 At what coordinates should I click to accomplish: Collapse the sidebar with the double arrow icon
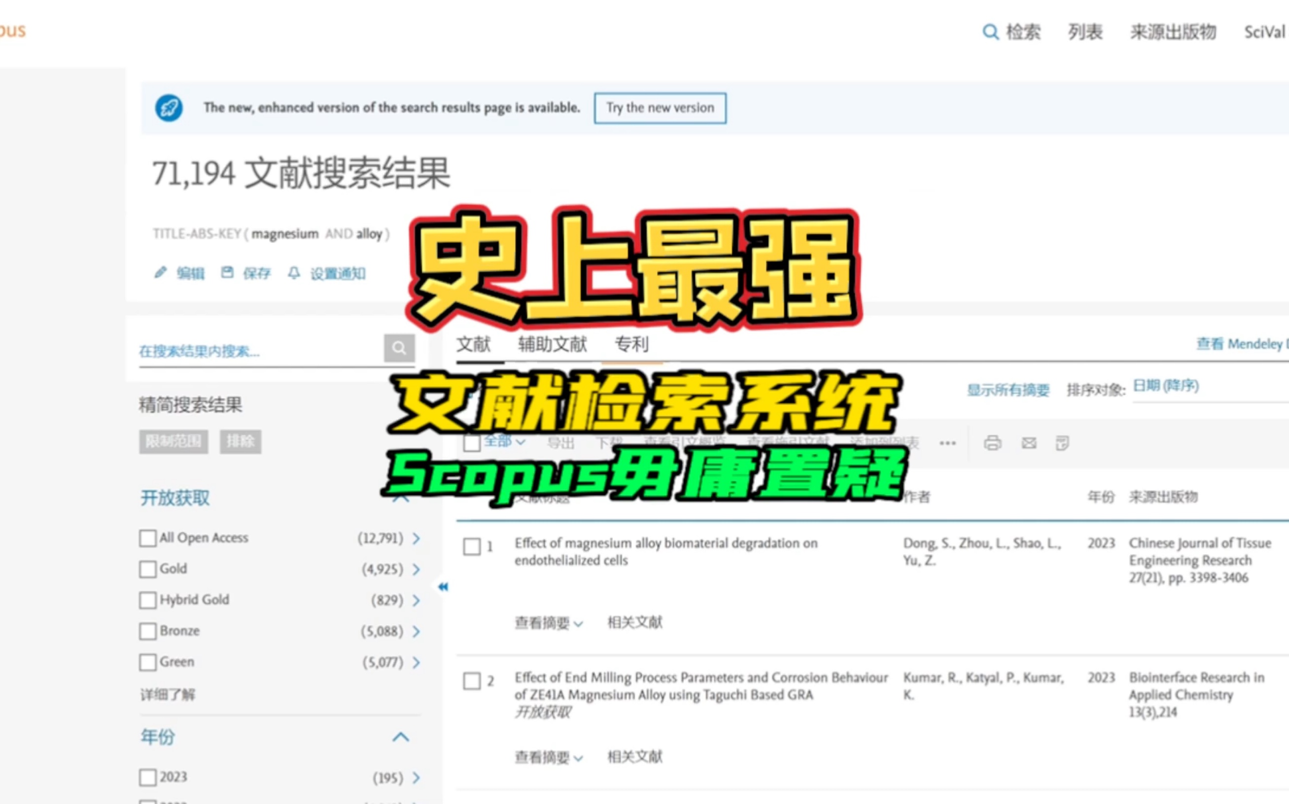[x=443, y=587]
